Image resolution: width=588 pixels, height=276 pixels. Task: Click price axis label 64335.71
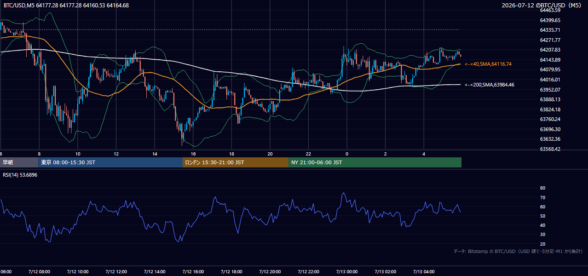pos(550,30)
